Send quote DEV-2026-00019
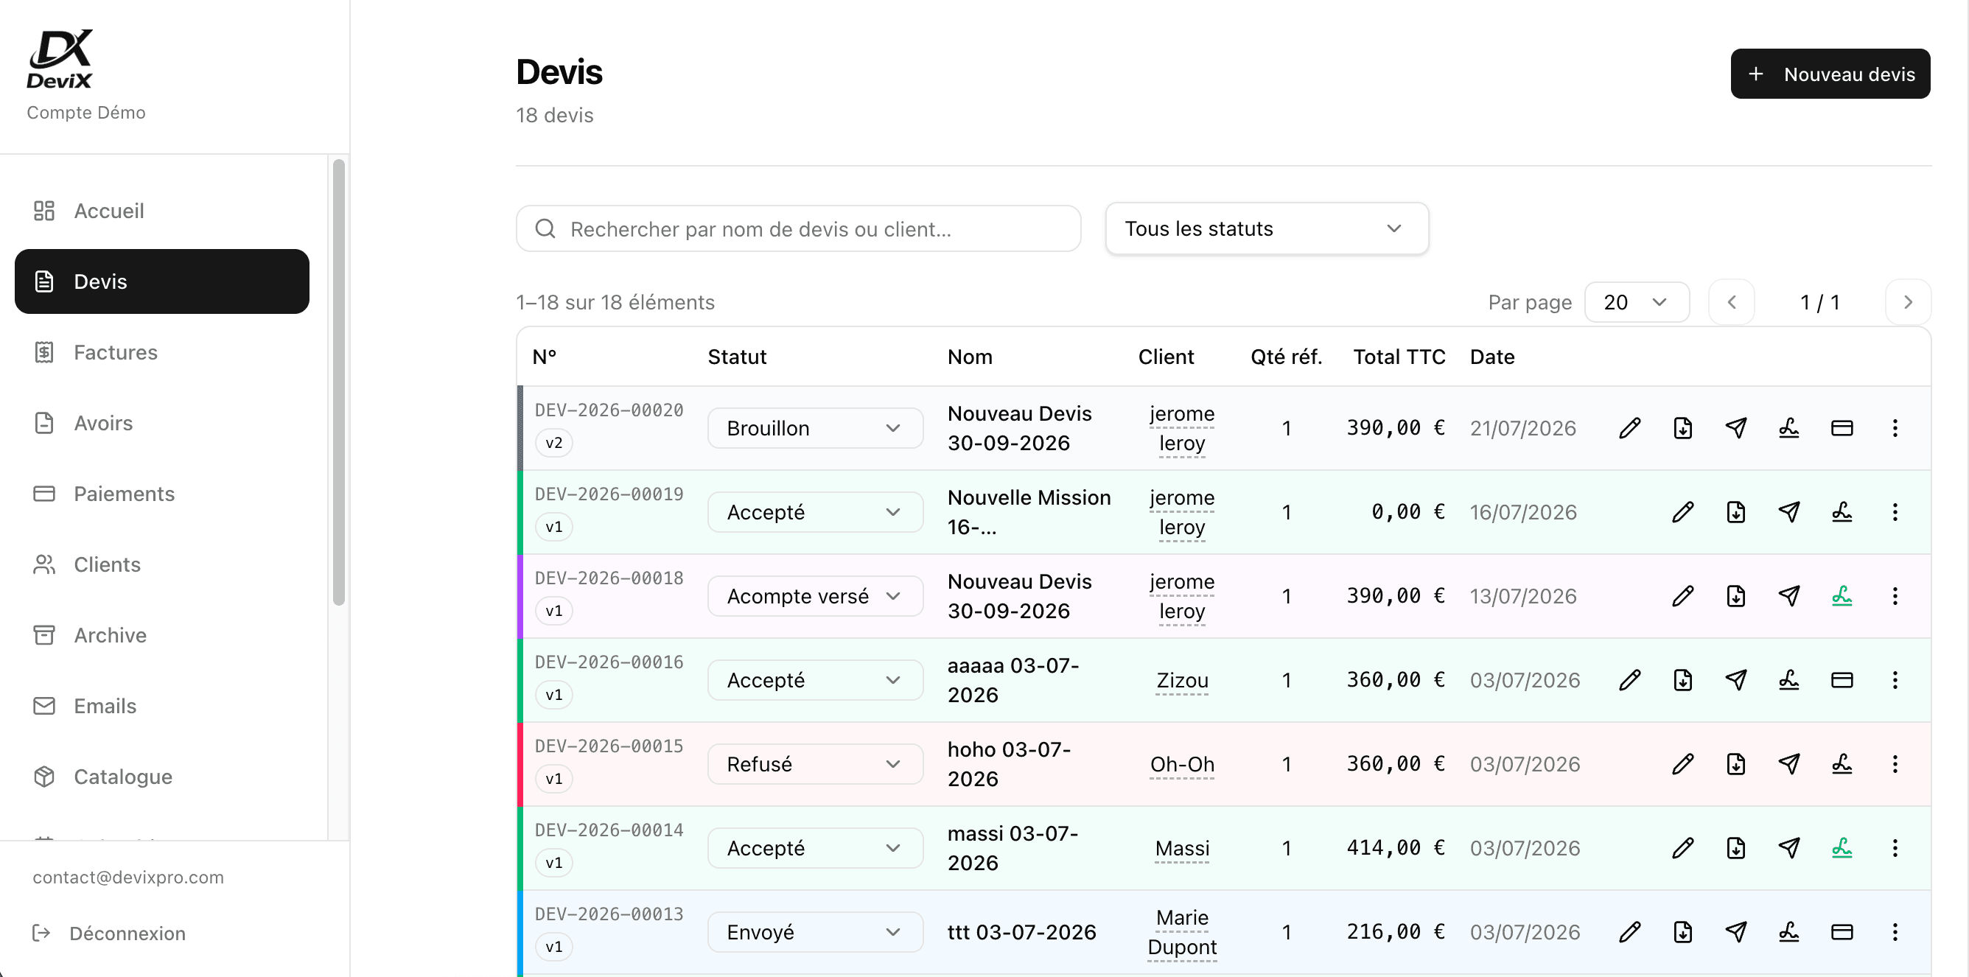Viewport: 1969px width, 977px height. [x=1788, y=512]
